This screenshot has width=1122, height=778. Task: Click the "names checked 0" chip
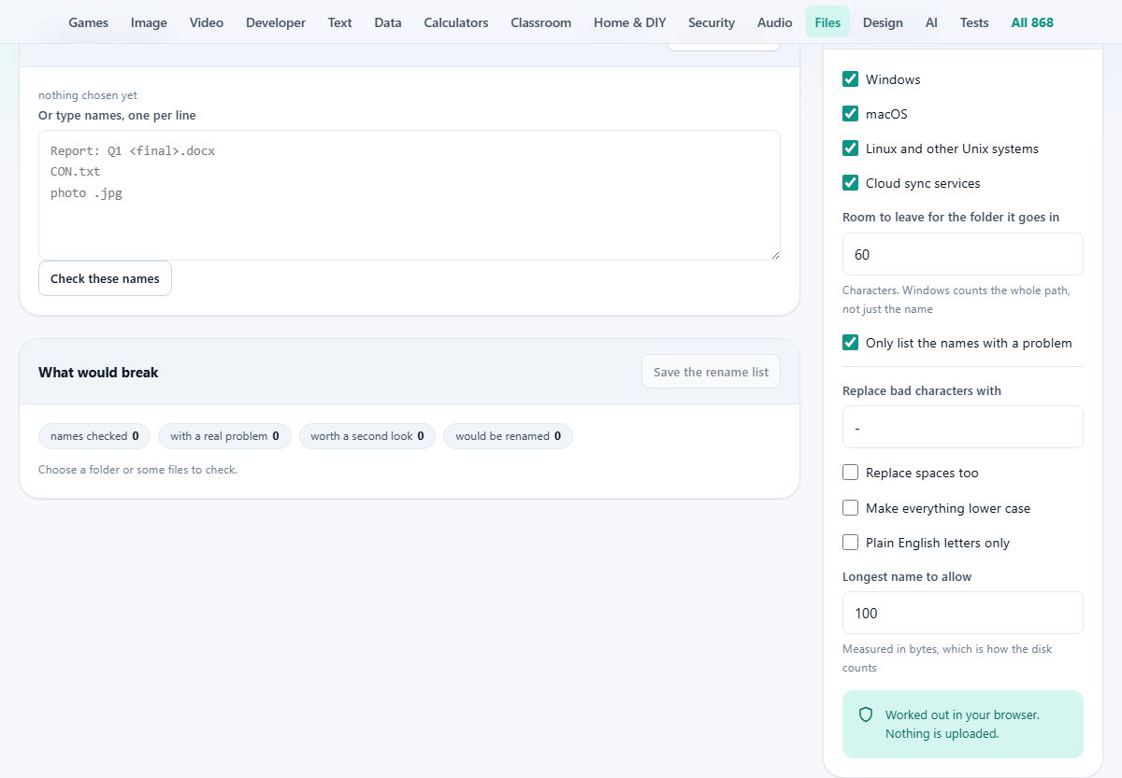coord(94,436)
